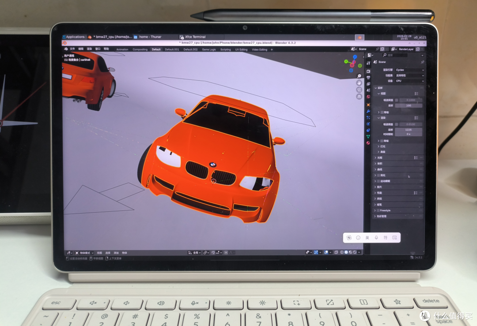The image size is (477, 326).
Task: Click the pan hand viewport gizmo
Action: tap(359, 83)
